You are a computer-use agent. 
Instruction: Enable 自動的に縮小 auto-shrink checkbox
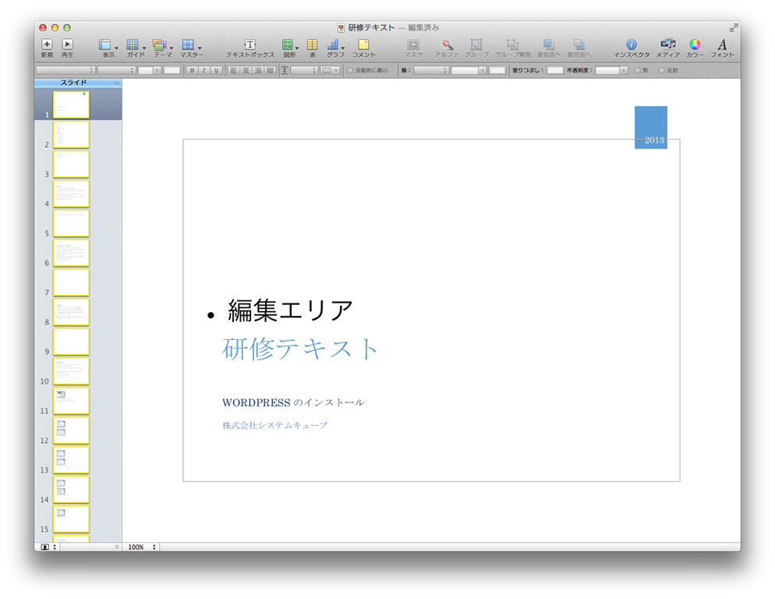[350, 71]
